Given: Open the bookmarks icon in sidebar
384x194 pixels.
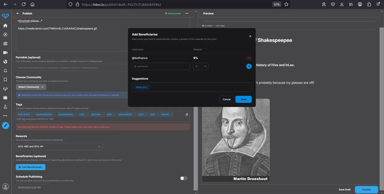Looking at the screenshot, I should 5,80.
